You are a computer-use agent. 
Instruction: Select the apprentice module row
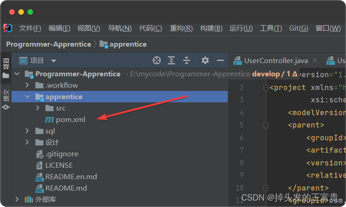click(x=120, y=97)
